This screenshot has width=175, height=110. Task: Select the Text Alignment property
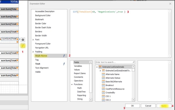42,68
